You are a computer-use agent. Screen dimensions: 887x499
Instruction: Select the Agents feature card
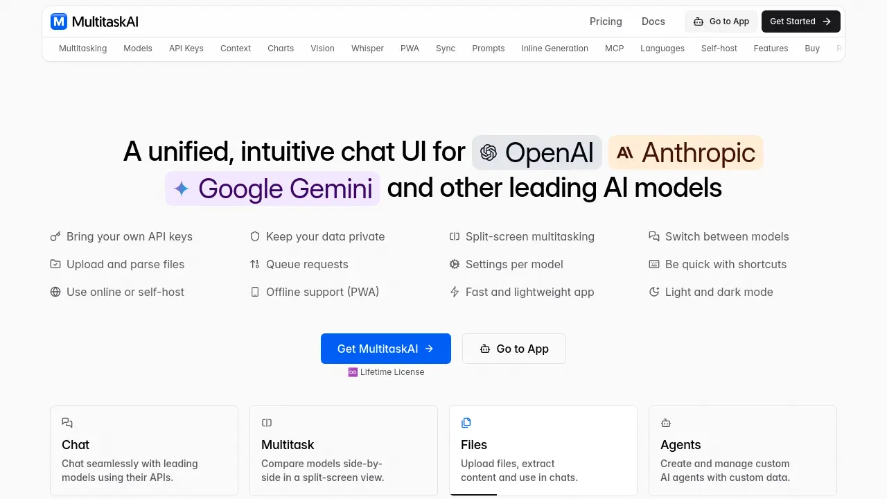[743, 450]
